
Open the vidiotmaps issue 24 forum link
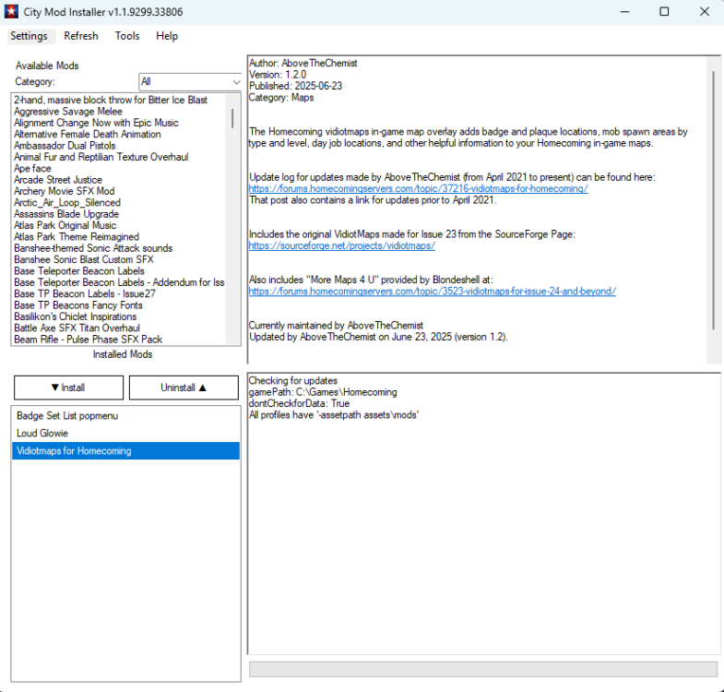pos(432,292)
